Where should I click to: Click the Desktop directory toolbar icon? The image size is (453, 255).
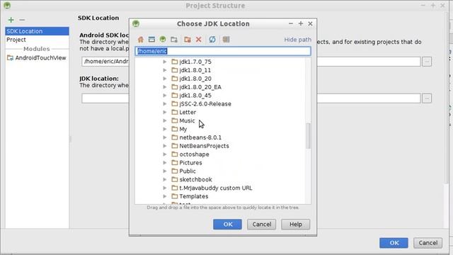(151, 40)
